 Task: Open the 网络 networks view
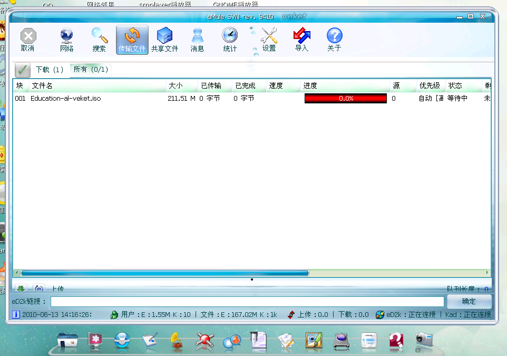click(66, 40)
